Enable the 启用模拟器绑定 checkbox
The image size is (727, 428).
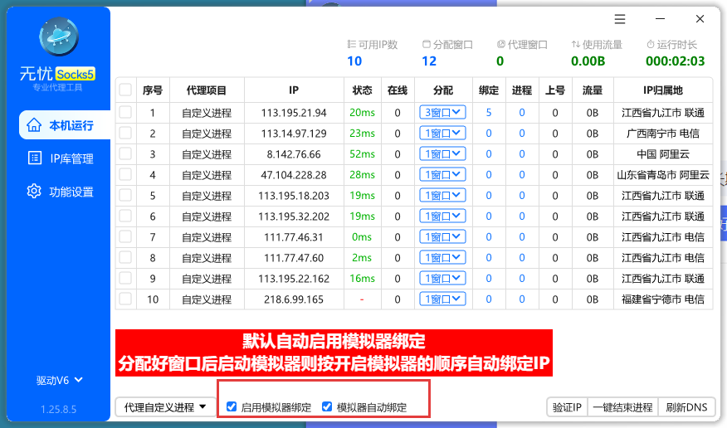click(232, 406)
